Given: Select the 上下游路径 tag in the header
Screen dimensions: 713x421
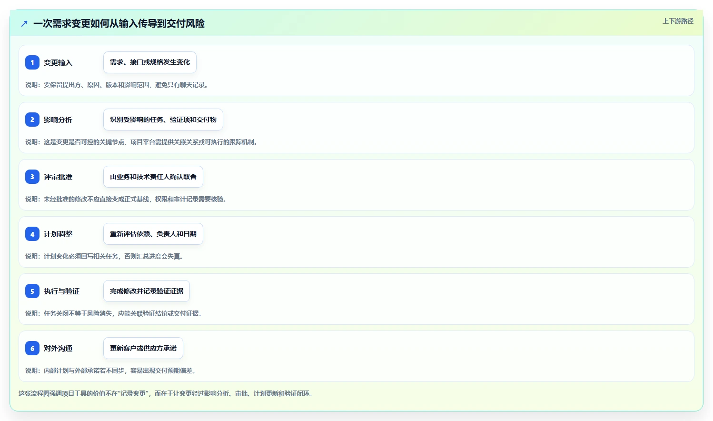Looking at the screenshot, I should pos(678,21).
